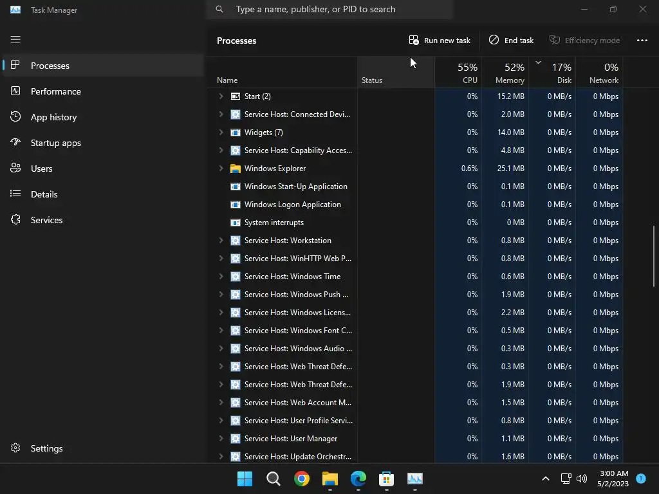Open the three-dot more options menu
This screenshot has height=494, width=659.
pyautogui.click(x=642, y=41)
